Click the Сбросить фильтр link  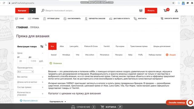click(x=30, y=101)
